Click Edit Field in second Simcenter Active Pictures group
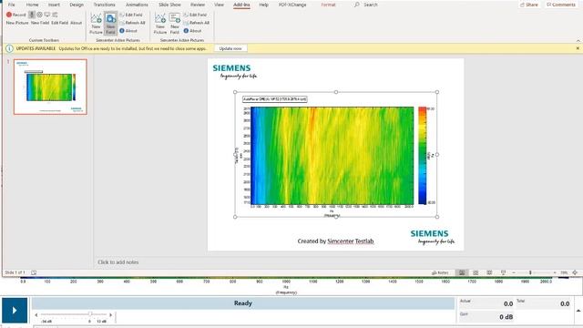 coord(195,15)
